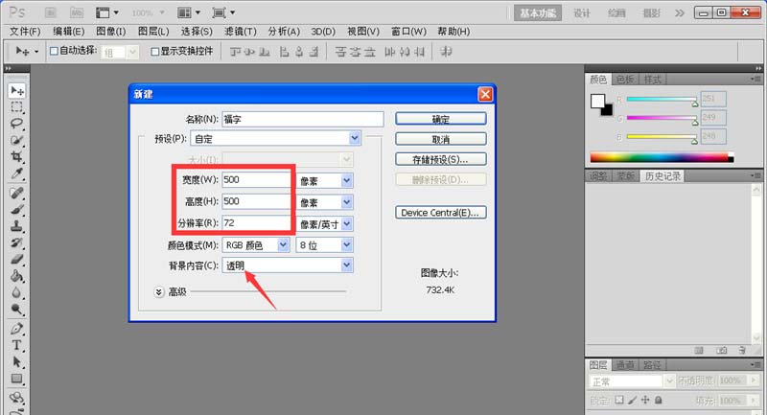
Task: Select the Dodge tool
Action: click(16, 309)
